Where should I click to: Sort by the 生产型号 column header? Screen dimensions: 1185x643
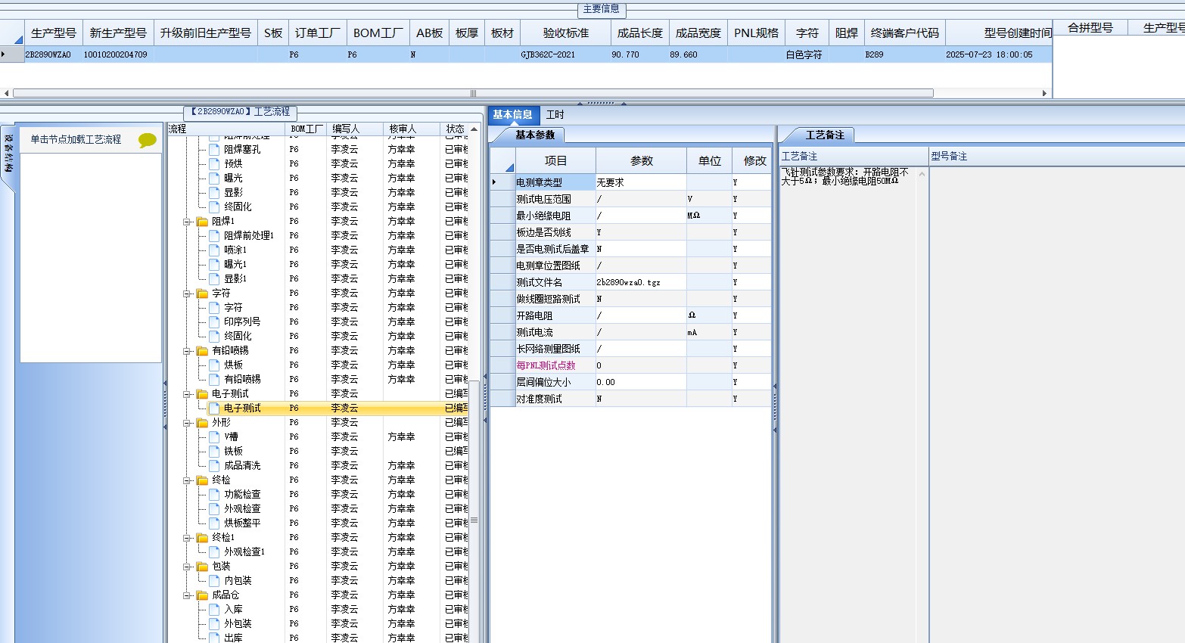tap(53, 33)
